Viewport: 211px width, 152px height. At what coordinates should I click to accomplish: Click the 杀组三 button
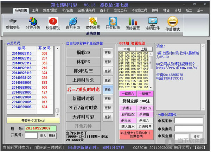(x=128, y=120)
